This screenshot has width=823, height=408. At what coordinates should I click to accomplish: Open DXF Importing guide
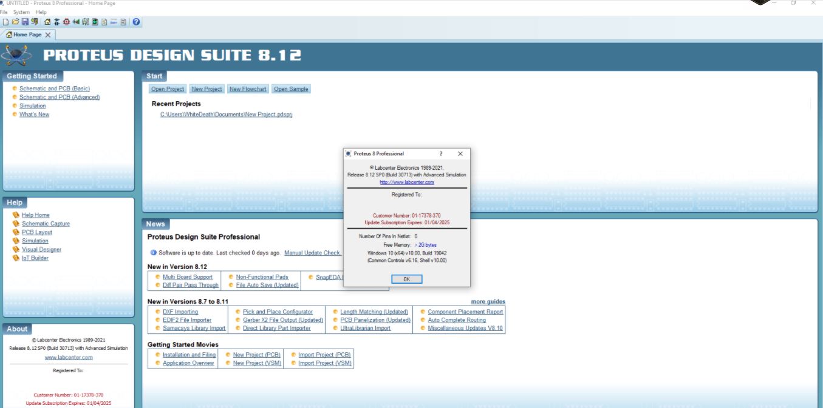[x=180, y=312]
